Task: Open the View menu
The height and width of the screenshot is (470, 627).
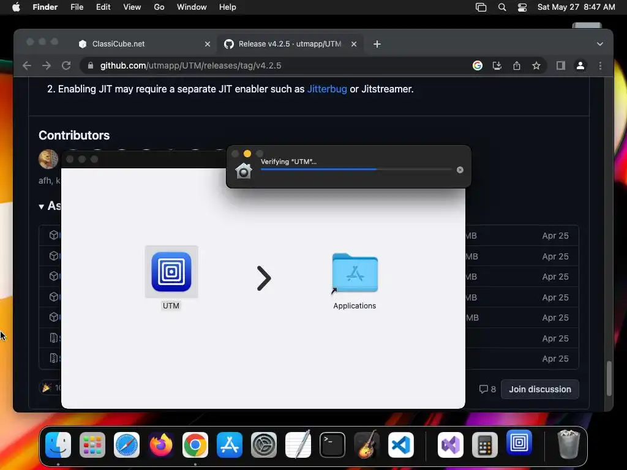Action: [x=132, y=7]
